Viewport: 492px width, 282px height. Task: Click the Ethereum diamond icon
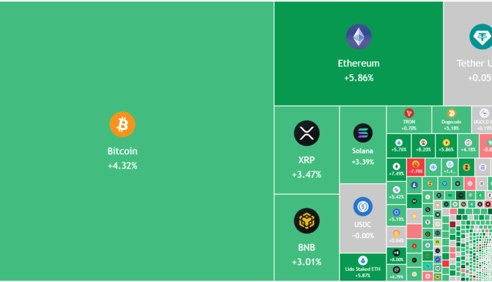click(359, 37)
